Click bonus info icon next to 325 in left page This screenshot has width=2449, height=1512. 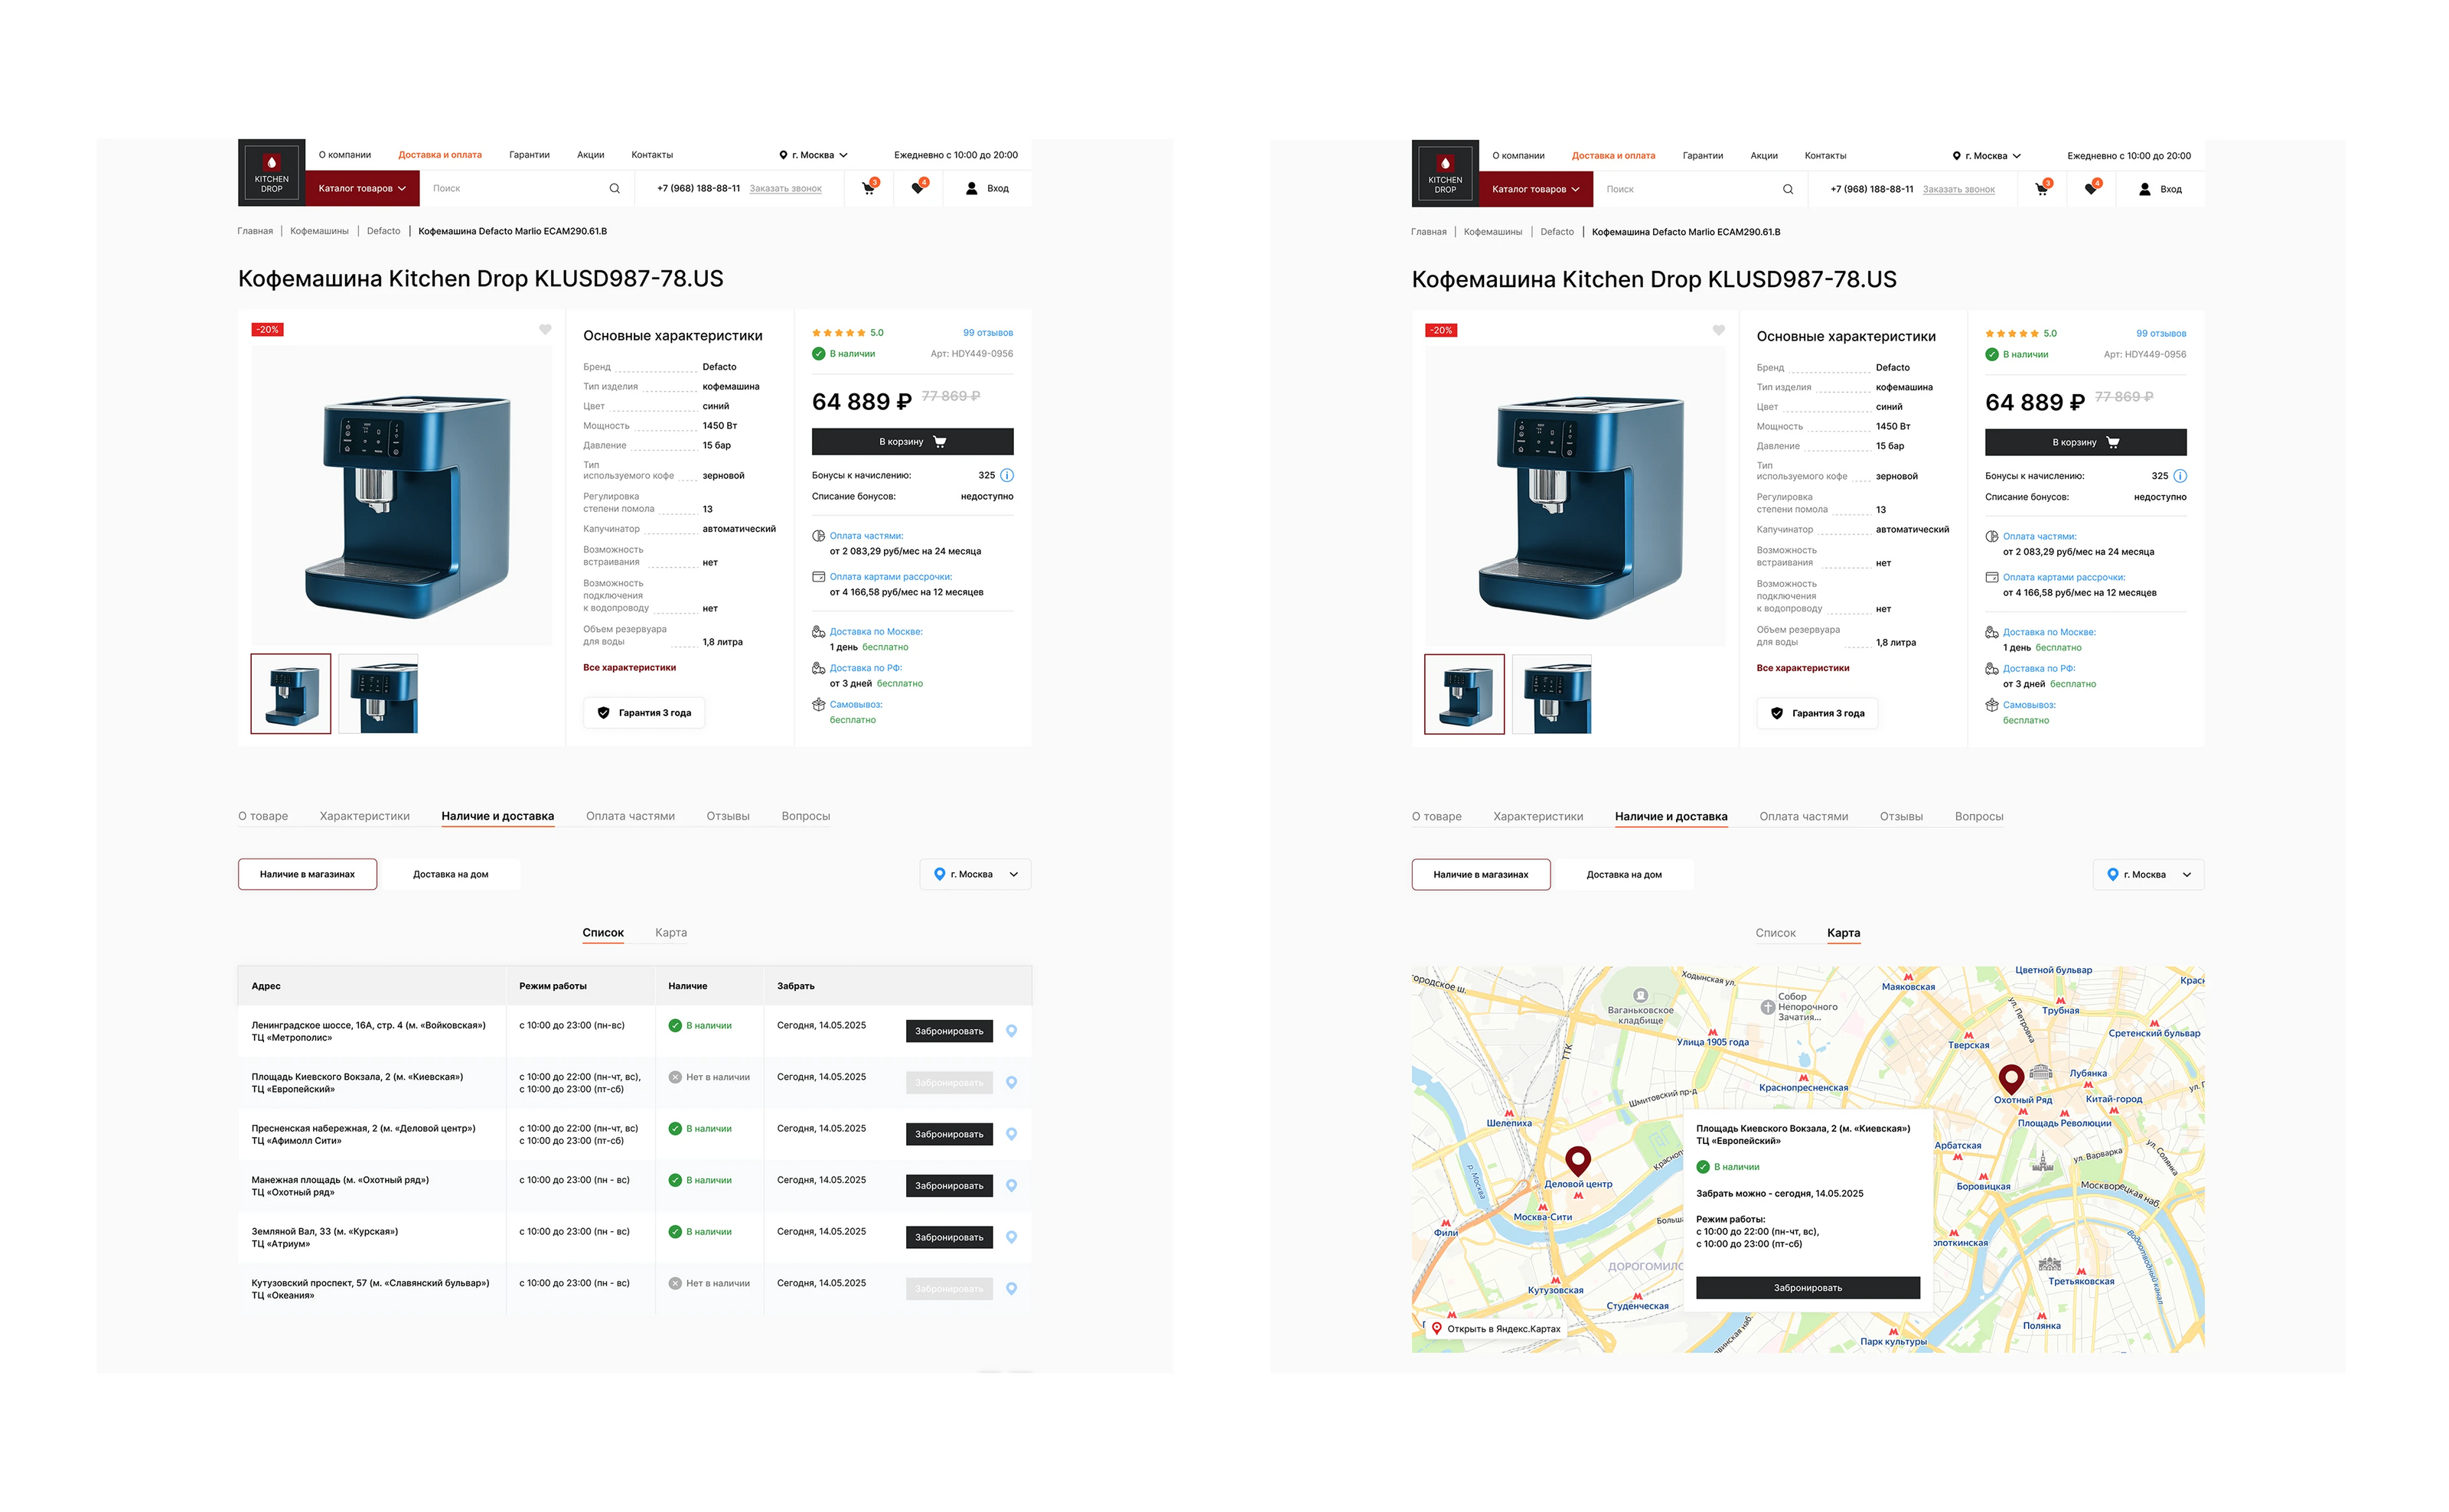tap(1007, 475)
